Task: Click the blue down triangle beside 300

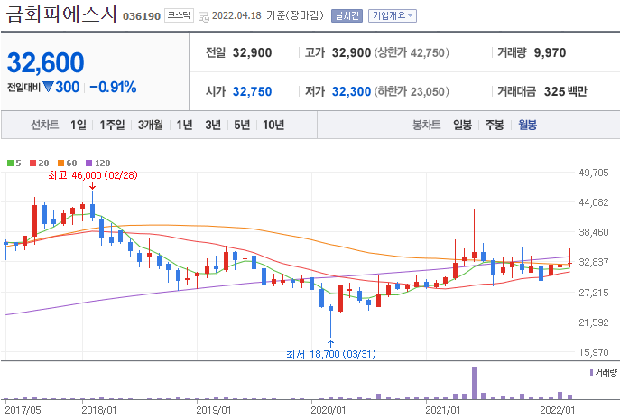Action: pos(48,87)
